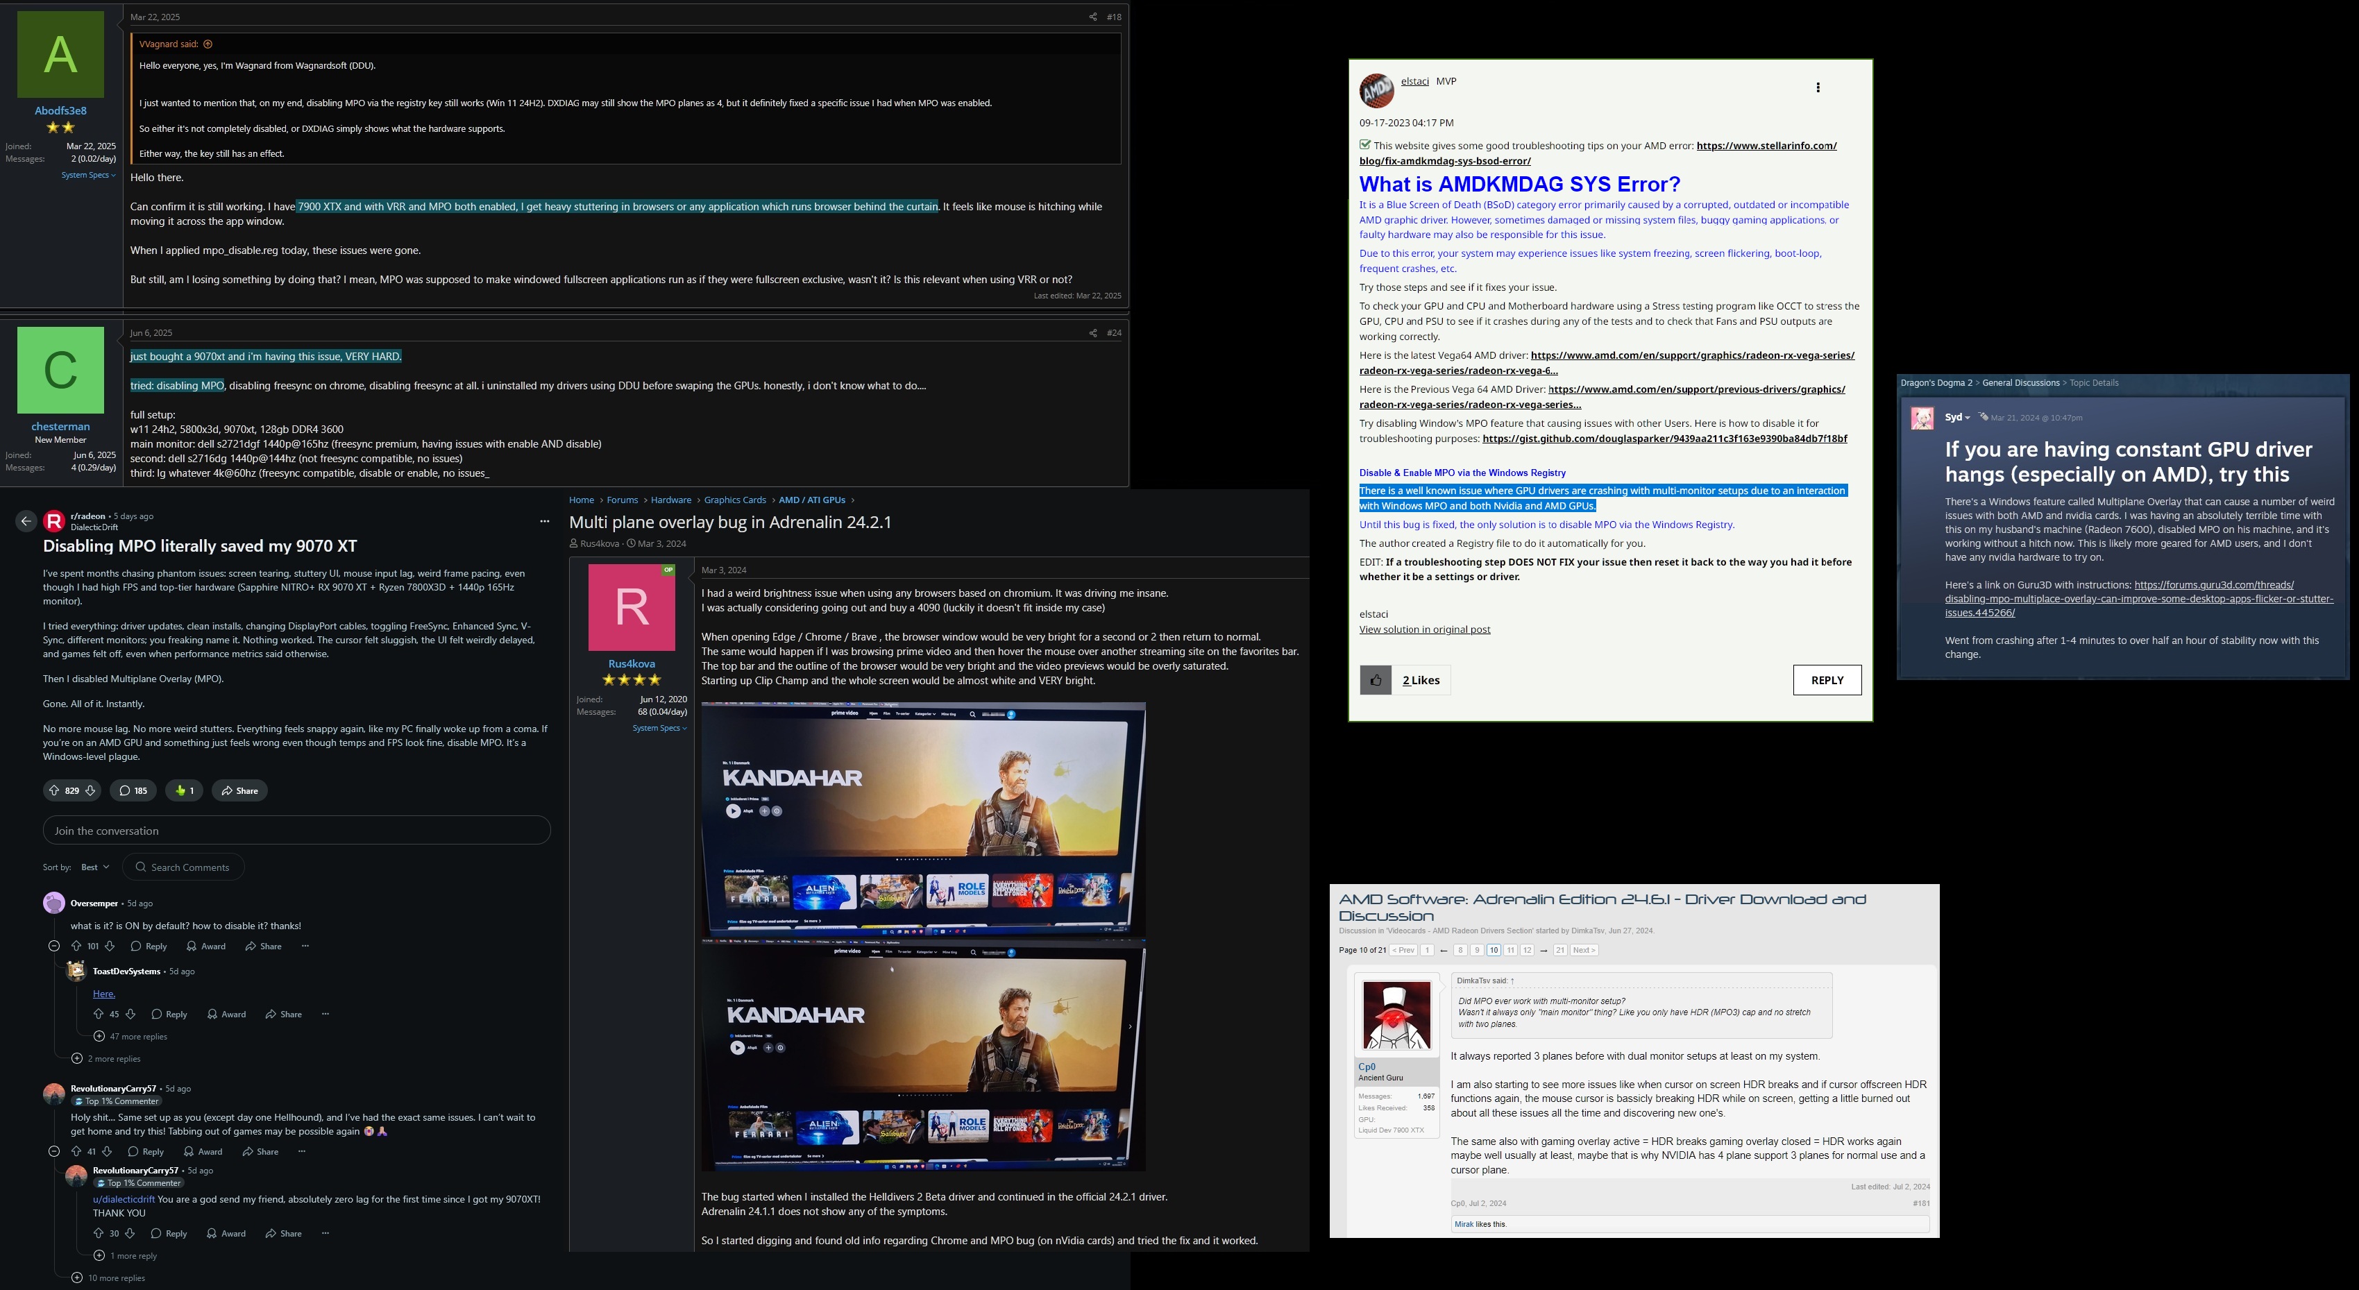Viewport: 2359px width, 1290px height.
Task: Open the three-dot menu on elstaci's post
Action: point(1818,88)
